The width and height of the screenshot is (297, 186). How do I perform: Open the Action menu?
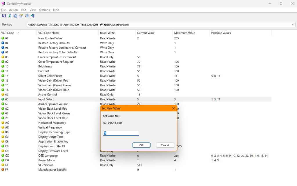point(13,10)
